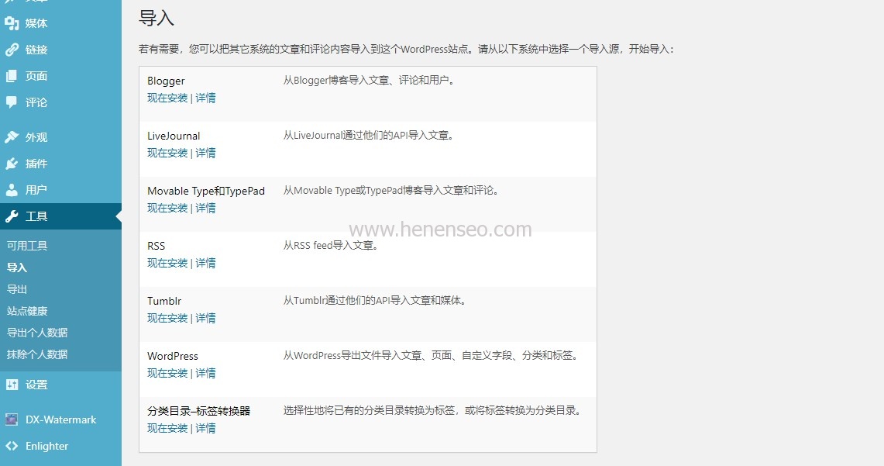Open the DX-Watermark menu label
The width and height of the screenshot is (884, 466).
[x=61, y=419]
